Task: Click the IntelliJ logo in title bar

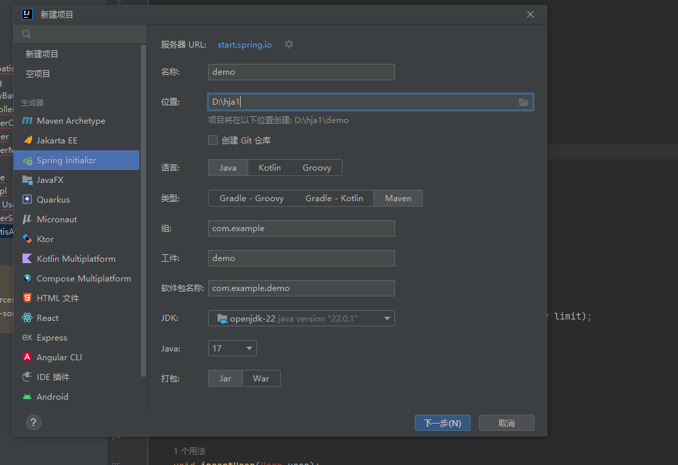Action: pyautogui.click(x=27, y=14)
